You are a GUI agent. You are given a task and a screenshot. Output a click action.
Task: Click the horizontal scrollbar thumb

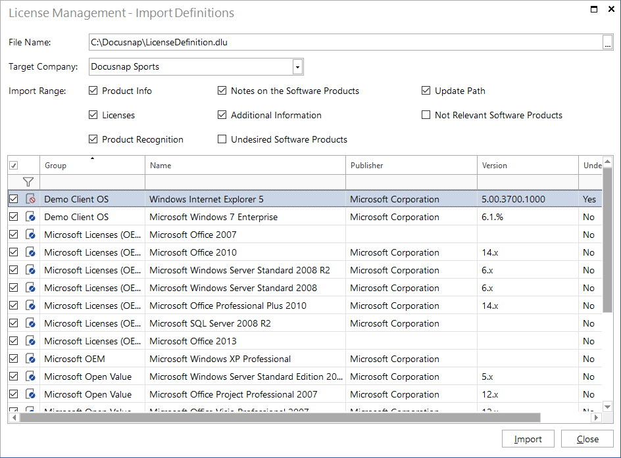click(x=280, y=417)
